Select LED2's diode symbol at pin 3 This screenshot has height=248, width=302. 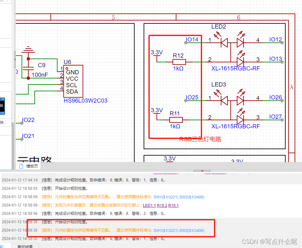pyautogui.click(x=240, y=62)
